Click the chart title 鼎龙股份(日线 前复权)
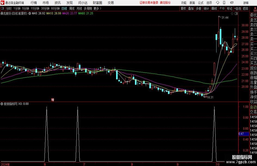The image size is (257, 166). pos(14,13)
